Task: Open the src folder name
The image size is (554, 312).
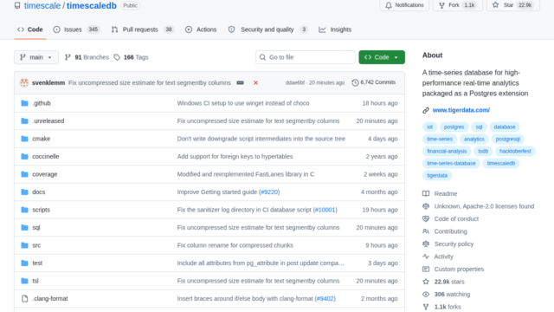Action: 36,245
